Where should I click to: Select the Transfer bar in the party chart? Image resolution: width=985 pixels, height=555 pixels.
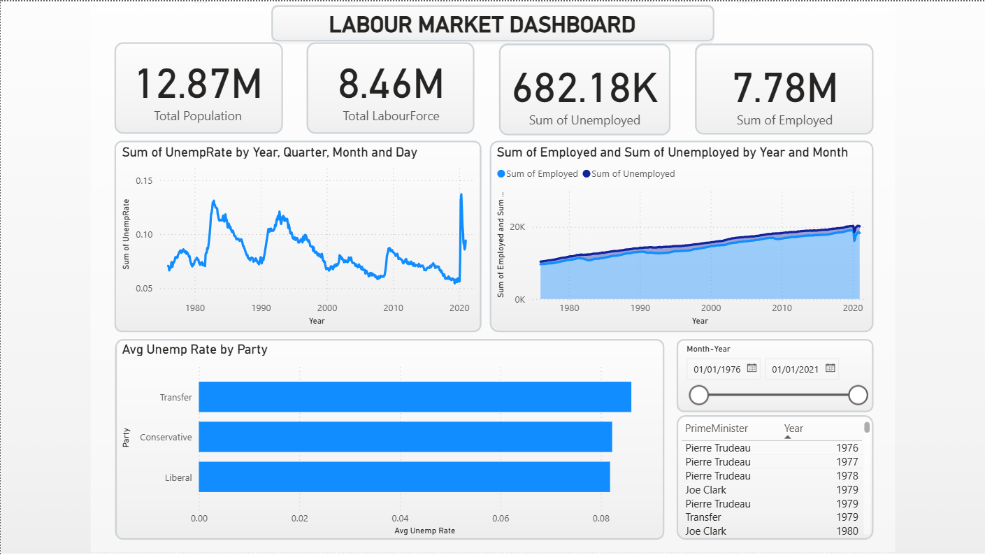tap(415, 397)
